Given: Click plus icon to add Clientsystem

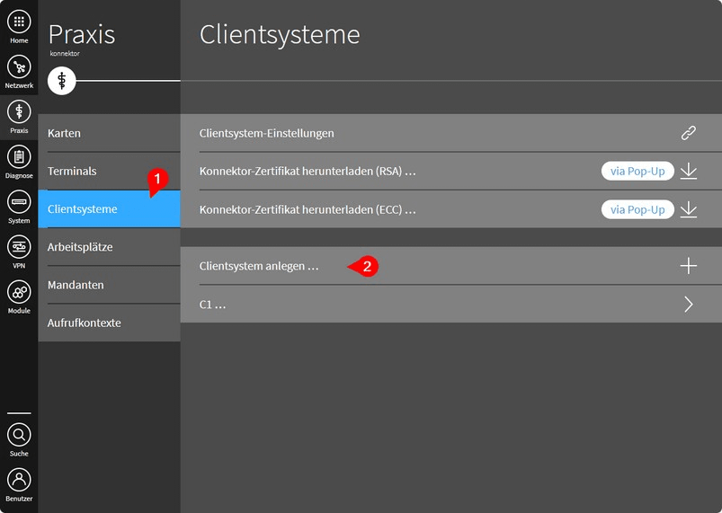Looking at the screenshot, I should click(688, 266).
